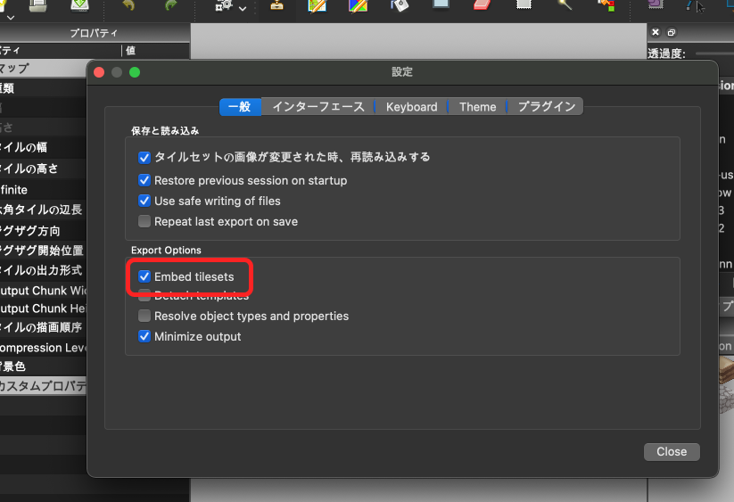
Task: Select the Bucket Fill tool
Action: [x=400, y=5]
